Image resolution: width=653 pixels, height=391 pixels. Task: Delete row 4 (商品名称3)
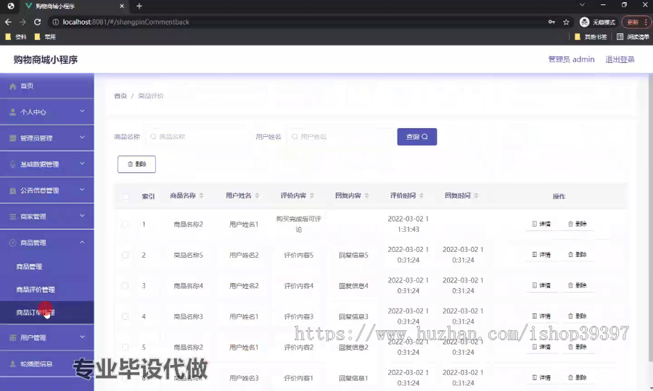(578, 316)
